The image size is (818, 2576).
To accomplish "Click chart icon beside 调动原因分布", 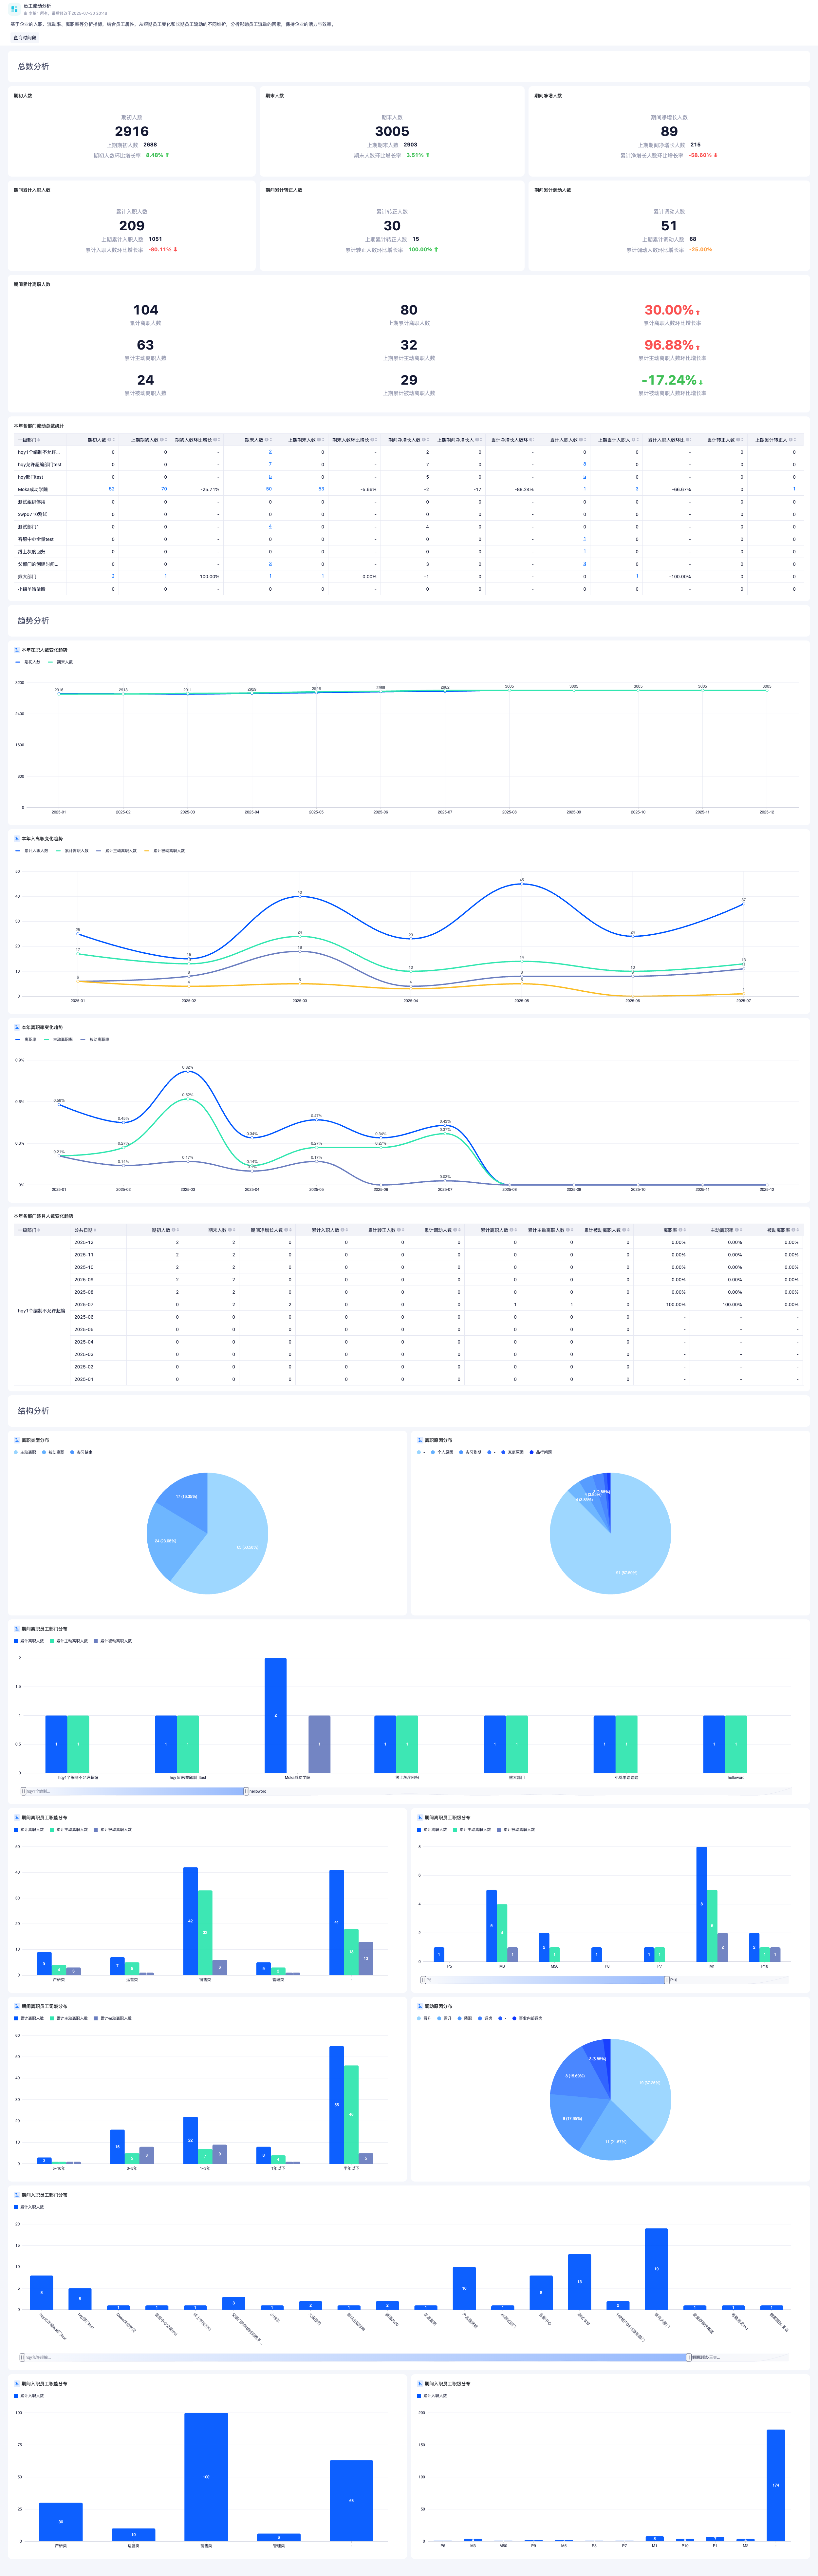I will coord(420,2006).
